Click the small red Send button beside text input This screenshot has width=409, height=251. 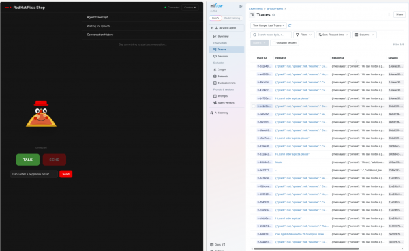click(x=65, y=174)
